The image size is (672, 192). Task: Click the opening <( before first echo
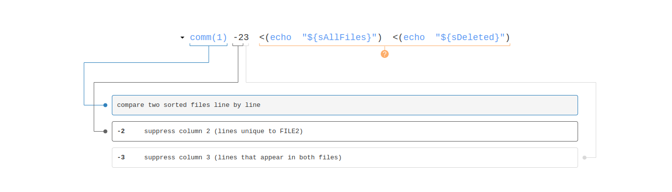pos(264,37)
